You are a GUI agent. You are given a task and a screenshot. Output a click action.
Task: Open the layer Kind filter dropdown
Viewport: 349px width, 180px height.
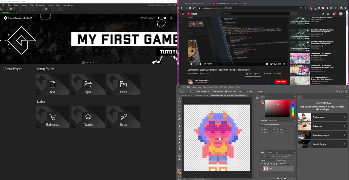(x=266, y=157)
